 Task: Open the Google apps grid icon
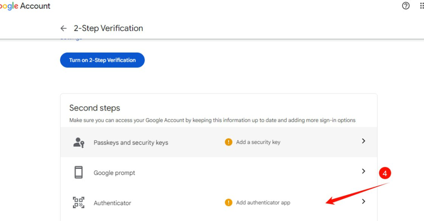(x=422, y=6)
